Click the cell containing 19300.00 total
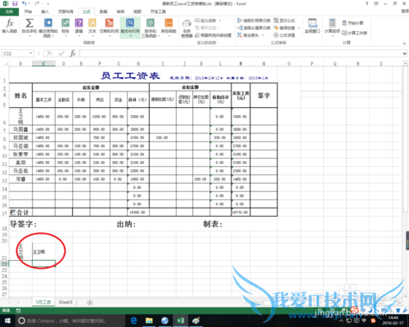This screenshot has height=327, width=409. pyautogui.click(x=138, y=213)
